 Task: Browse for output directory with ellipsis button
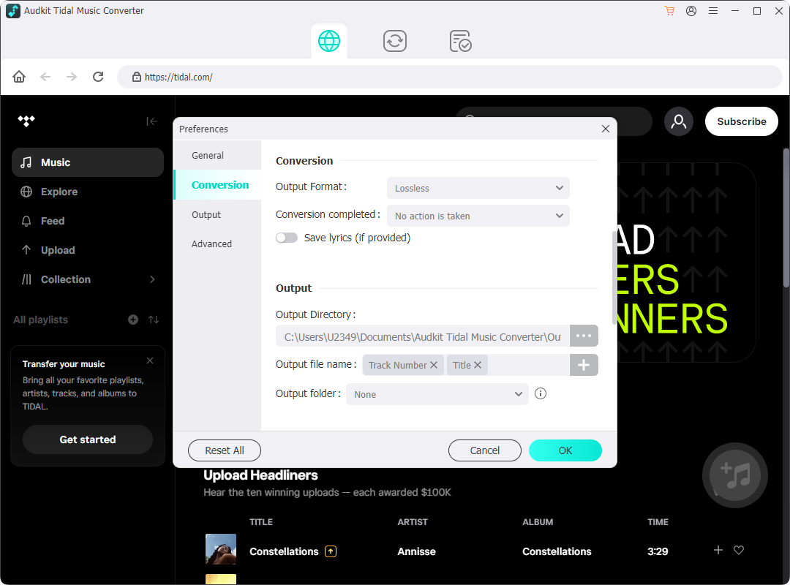click(x=584, y=336)
